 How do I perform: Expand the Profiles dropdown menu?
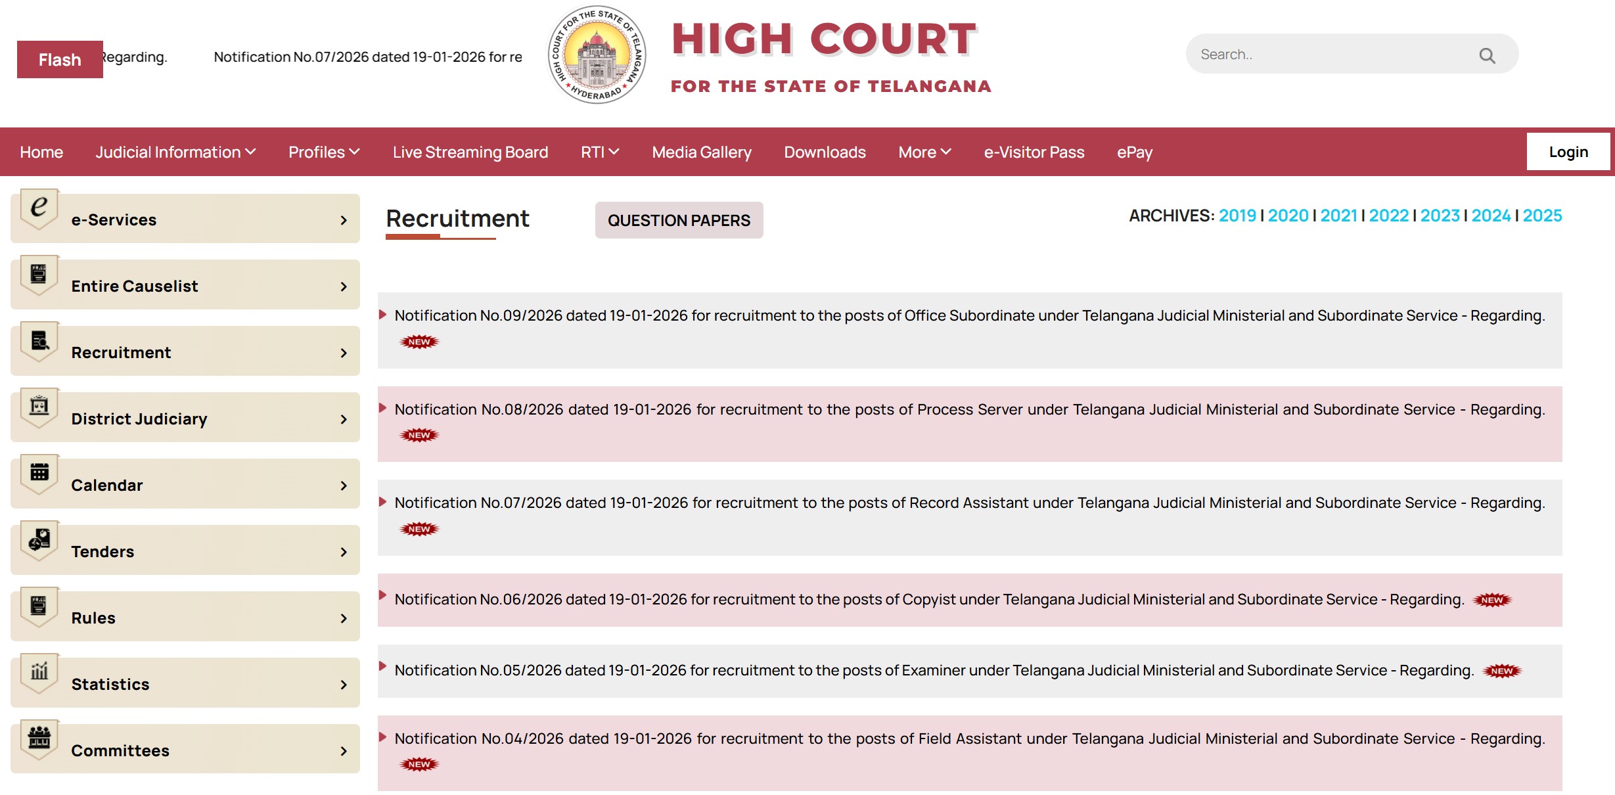[x=324, y=152]
